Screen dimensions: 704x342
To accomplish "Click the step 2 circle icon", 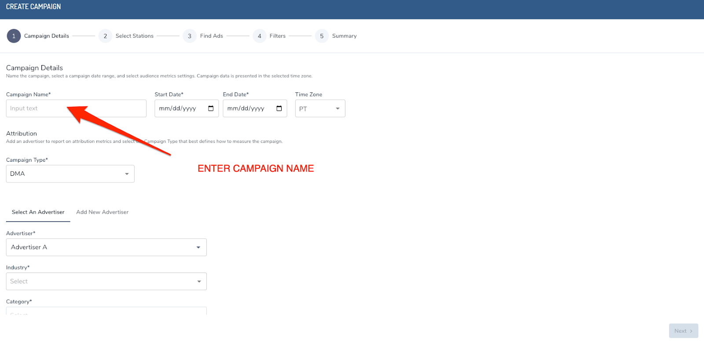I will [x=105, y=36].
